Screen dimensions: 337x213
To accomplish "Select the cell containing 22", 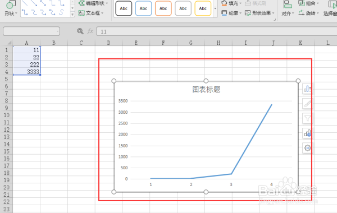I will click(26, 57).
